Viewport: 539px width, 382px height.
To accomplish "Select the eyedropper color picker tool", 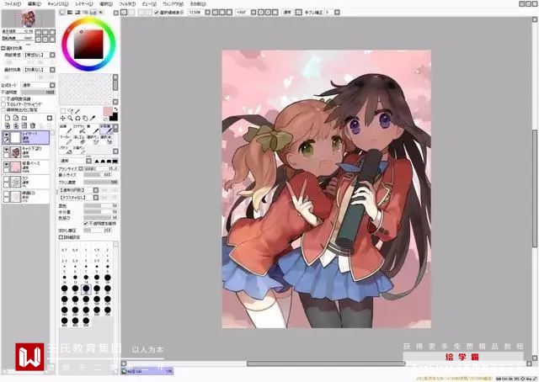I will 92,118.
